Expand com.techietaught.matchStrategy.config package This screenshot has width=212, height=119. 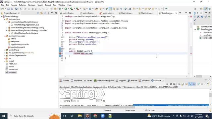7,28
